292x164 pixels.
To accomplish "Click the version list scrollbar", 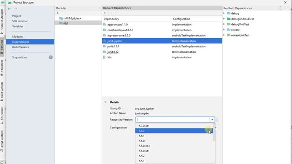I will [x=214, y=132].
